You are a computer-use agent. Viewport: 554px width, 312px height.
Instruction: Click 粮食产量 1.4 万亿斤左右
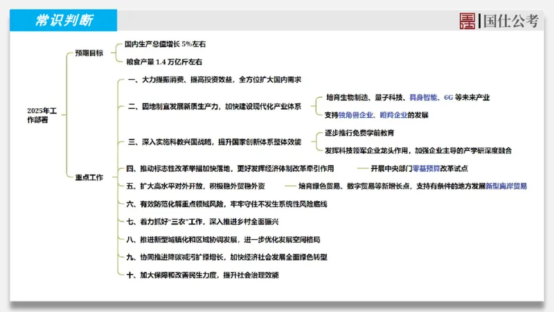(164, 62)
